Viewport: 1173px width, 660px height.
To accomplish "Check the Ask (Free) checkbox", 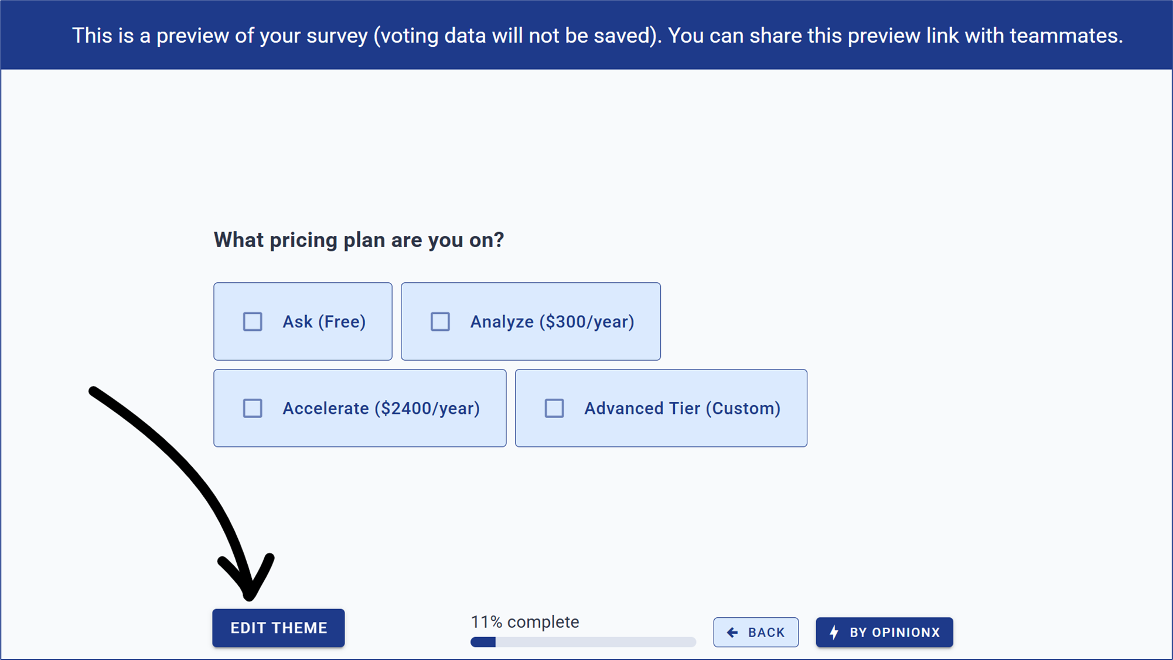I will tap(253, 322).
